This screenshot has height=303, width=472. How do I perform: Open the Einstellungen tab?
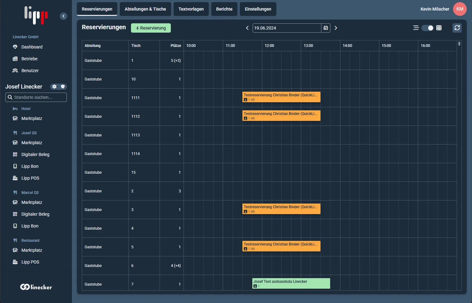click(258, 9)
